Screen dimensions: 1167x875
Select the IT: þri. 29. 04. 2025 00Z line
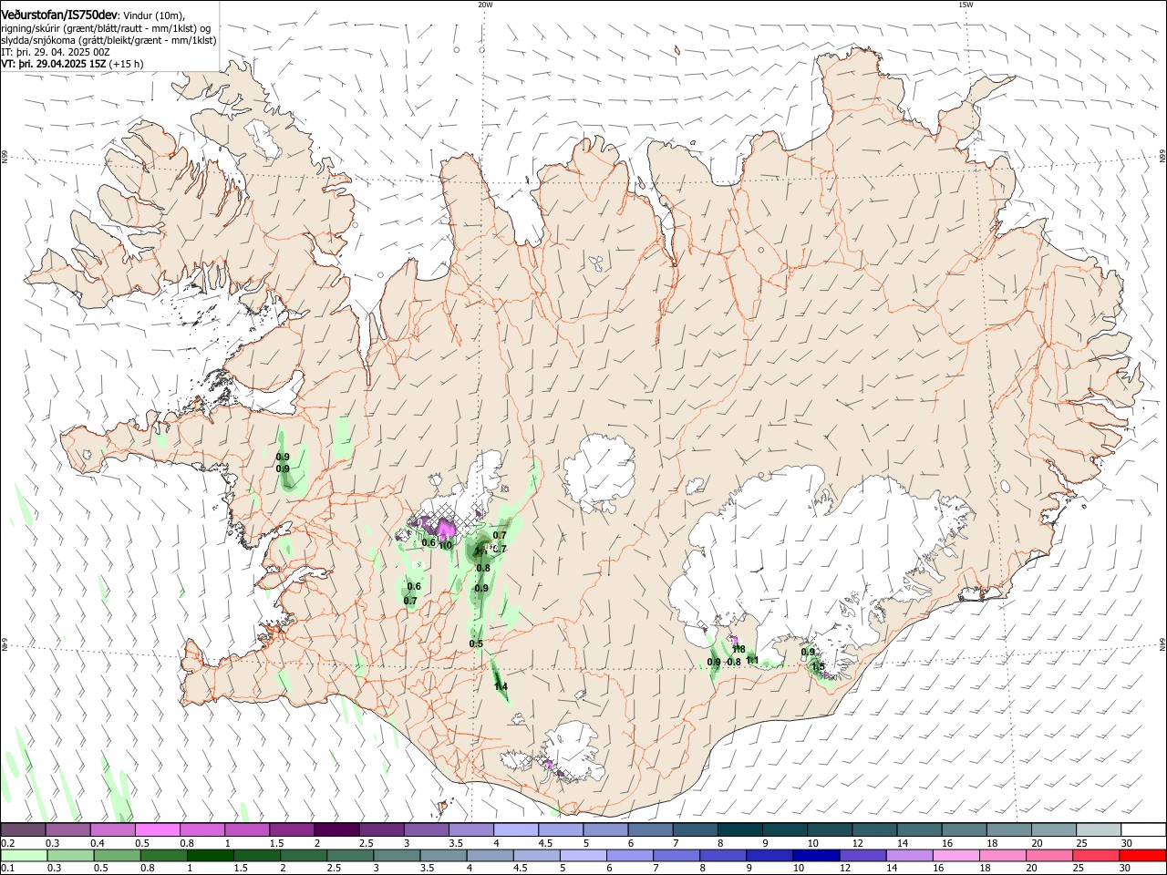(x=56, y=52)
